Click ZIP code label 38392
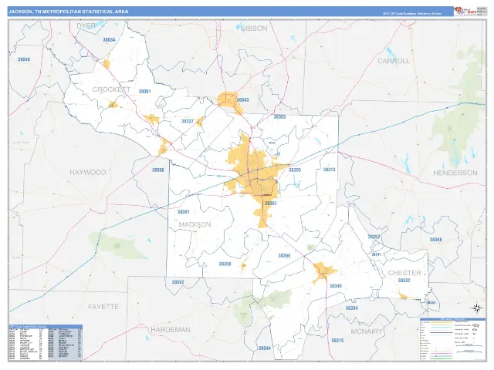 click(178, 282)
